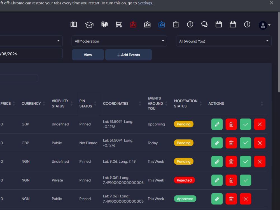
Task: Sort by Price column
Action: point(14,103)
